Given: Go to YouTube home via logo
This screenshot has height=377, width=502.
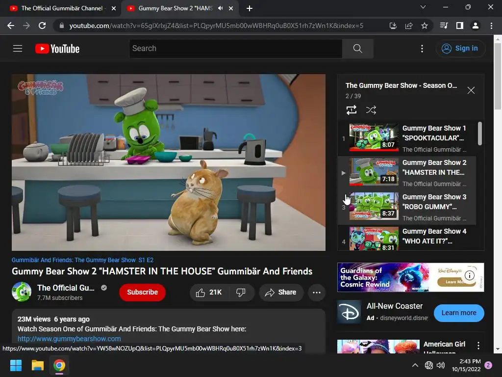Looking at the screenshot, I should 57,49.
